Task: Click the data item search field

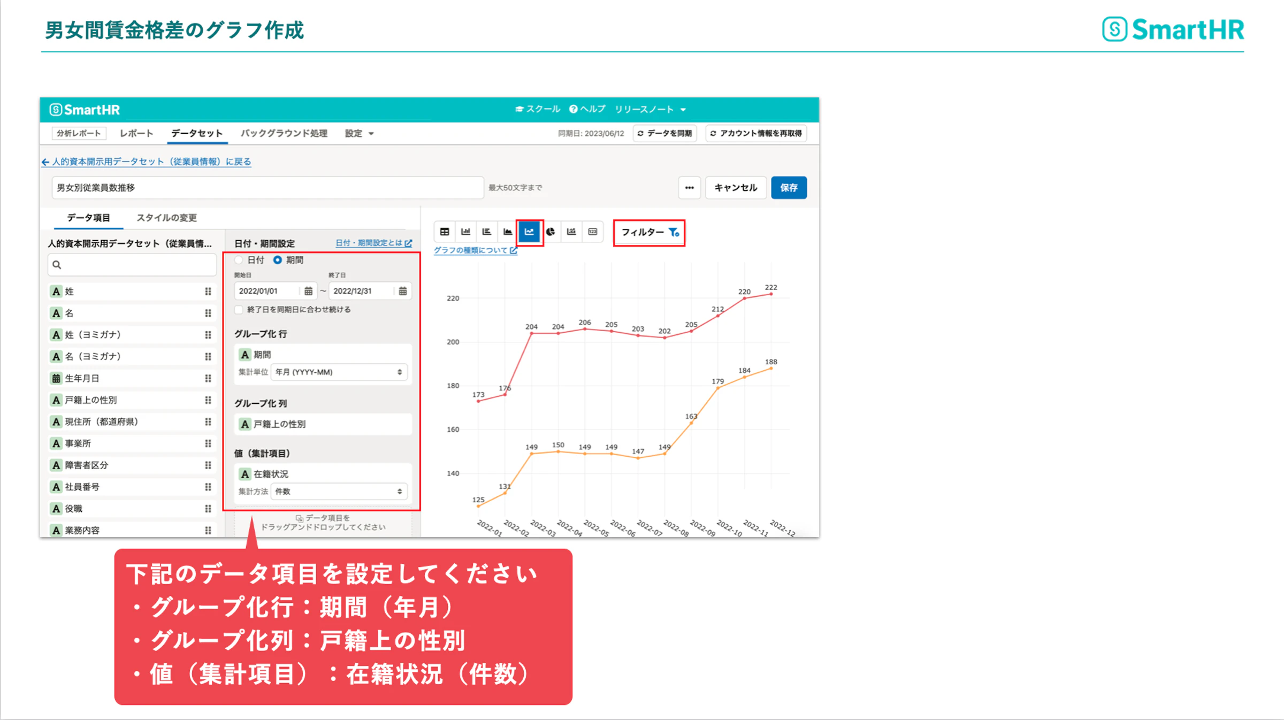Action: click(132, 265)
